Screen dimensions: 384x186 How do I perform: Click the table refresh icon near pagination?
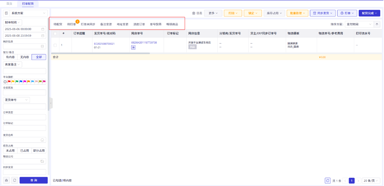(328, 181)
